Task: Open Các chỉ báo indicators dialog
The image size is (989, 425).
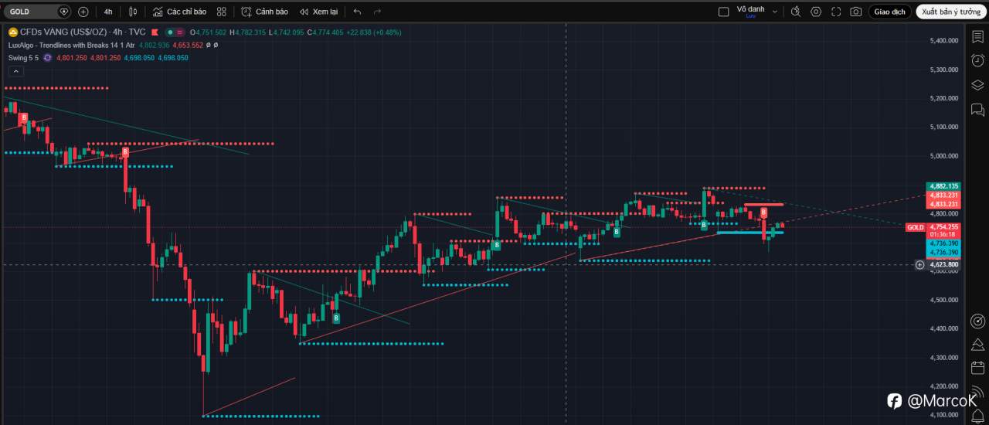Action: coord(179,12)
